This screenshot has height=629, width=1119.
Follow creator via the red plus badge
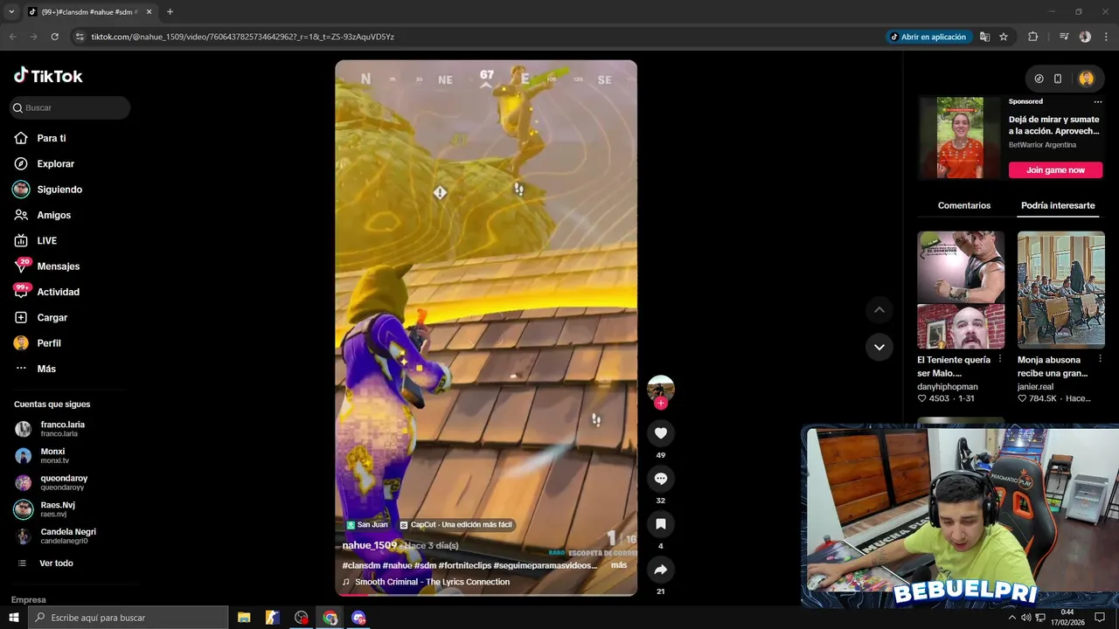pos(661,403)
